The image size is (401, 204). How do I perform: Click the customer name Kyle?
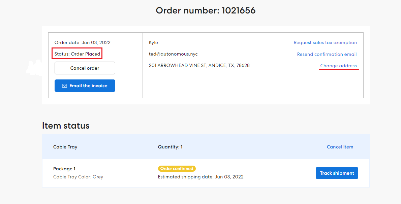click(153, 43)
